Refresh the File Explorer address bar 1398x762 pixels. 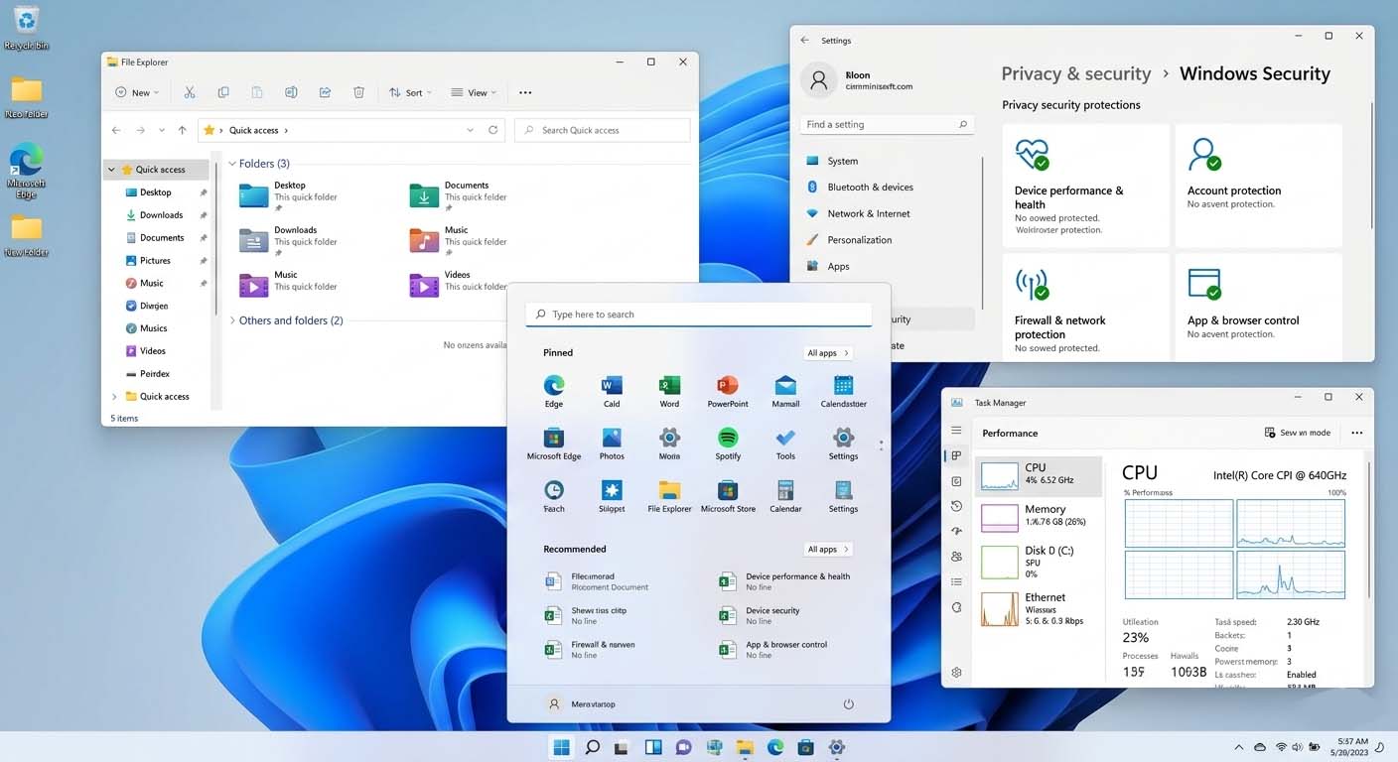tap(493, 130)
